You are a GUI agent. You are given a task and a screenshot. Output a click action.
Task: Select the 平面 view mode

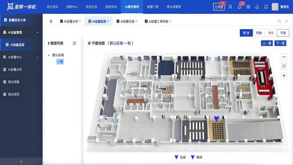[x=283, y=33]
